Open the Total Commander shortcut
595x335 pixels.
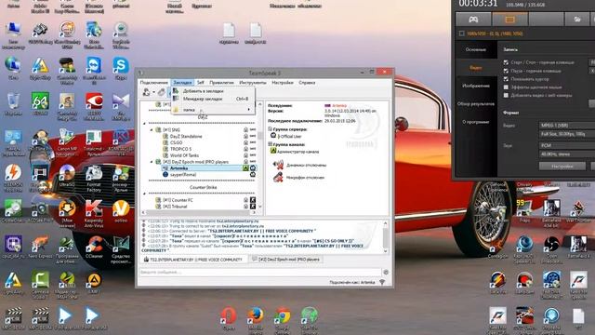[94, 142]
